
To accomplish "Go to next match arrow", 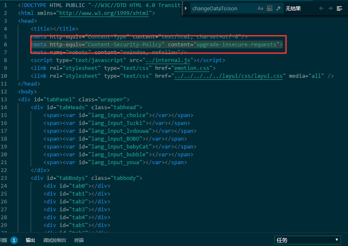I will click(x=330, y=8).
